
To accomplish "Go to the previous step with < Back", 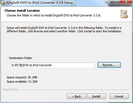I will [x=76, y=96].
